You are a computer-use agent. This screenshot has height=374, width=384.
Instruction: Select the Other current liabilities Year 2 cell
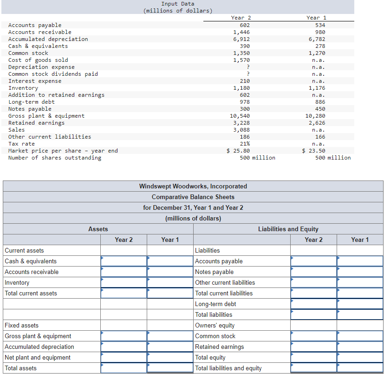click(x=313, y=282)
